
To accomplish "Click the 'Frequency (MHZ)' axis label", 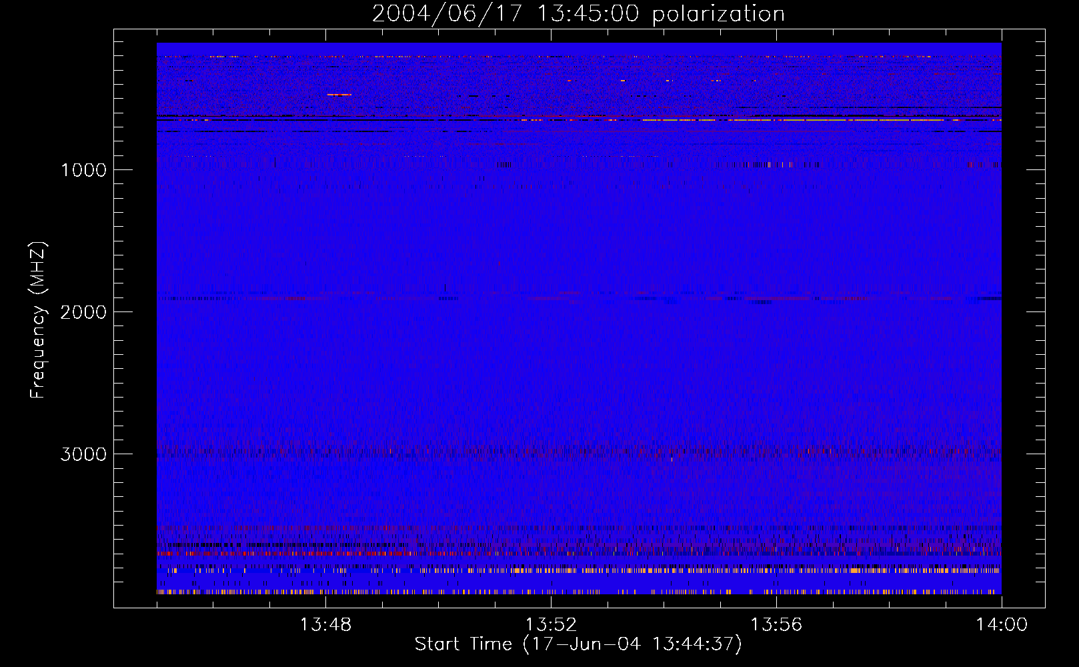I will click(38, 319).
